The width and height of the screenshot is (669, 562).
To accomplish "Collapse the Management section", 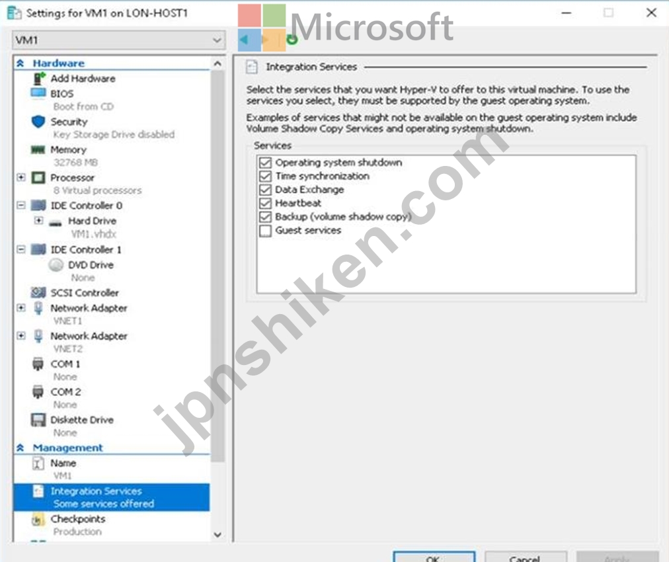I will (x=20, y=448).
